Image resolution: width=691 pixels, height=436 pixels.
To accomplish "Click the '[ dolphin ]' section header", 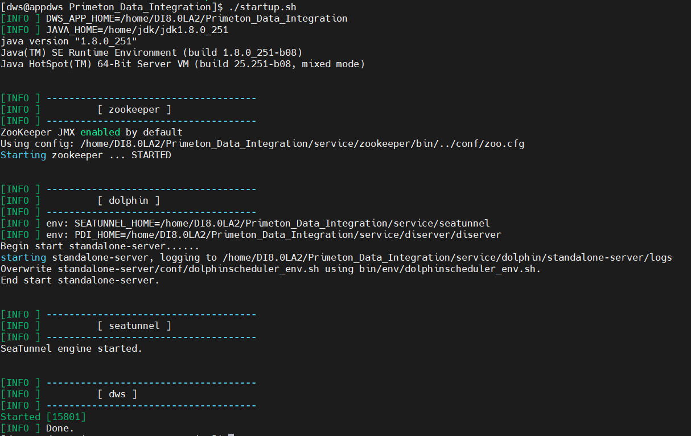I will pos(129,200).
